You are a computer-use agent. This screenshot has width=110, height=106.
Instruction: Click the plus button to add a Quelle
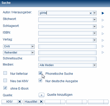tap(41, 95)
